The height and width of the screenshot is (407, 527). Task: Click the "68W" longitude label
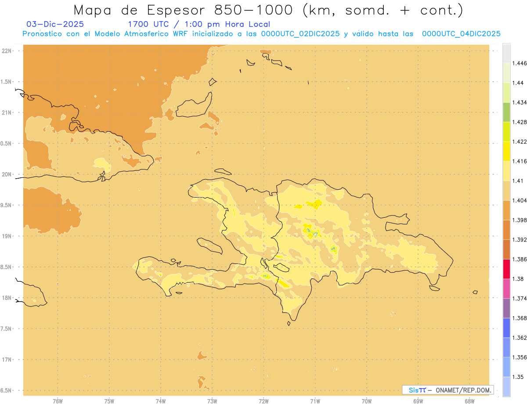pos(469,401)
